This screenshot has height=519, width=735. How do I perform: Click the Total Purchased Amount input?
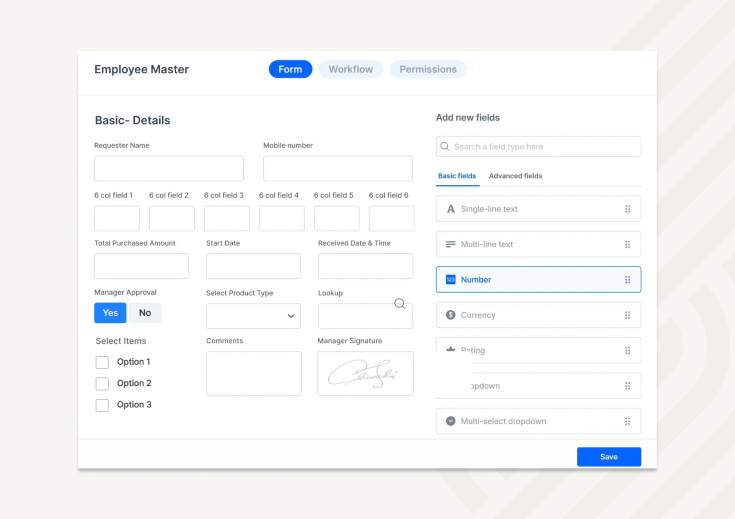(141, 266)
